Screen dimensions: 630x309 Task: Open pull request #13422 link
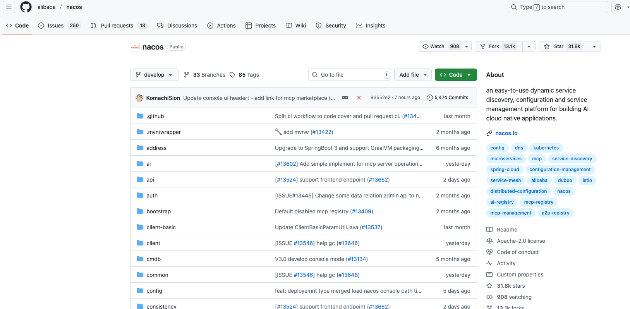coord(322,132)
